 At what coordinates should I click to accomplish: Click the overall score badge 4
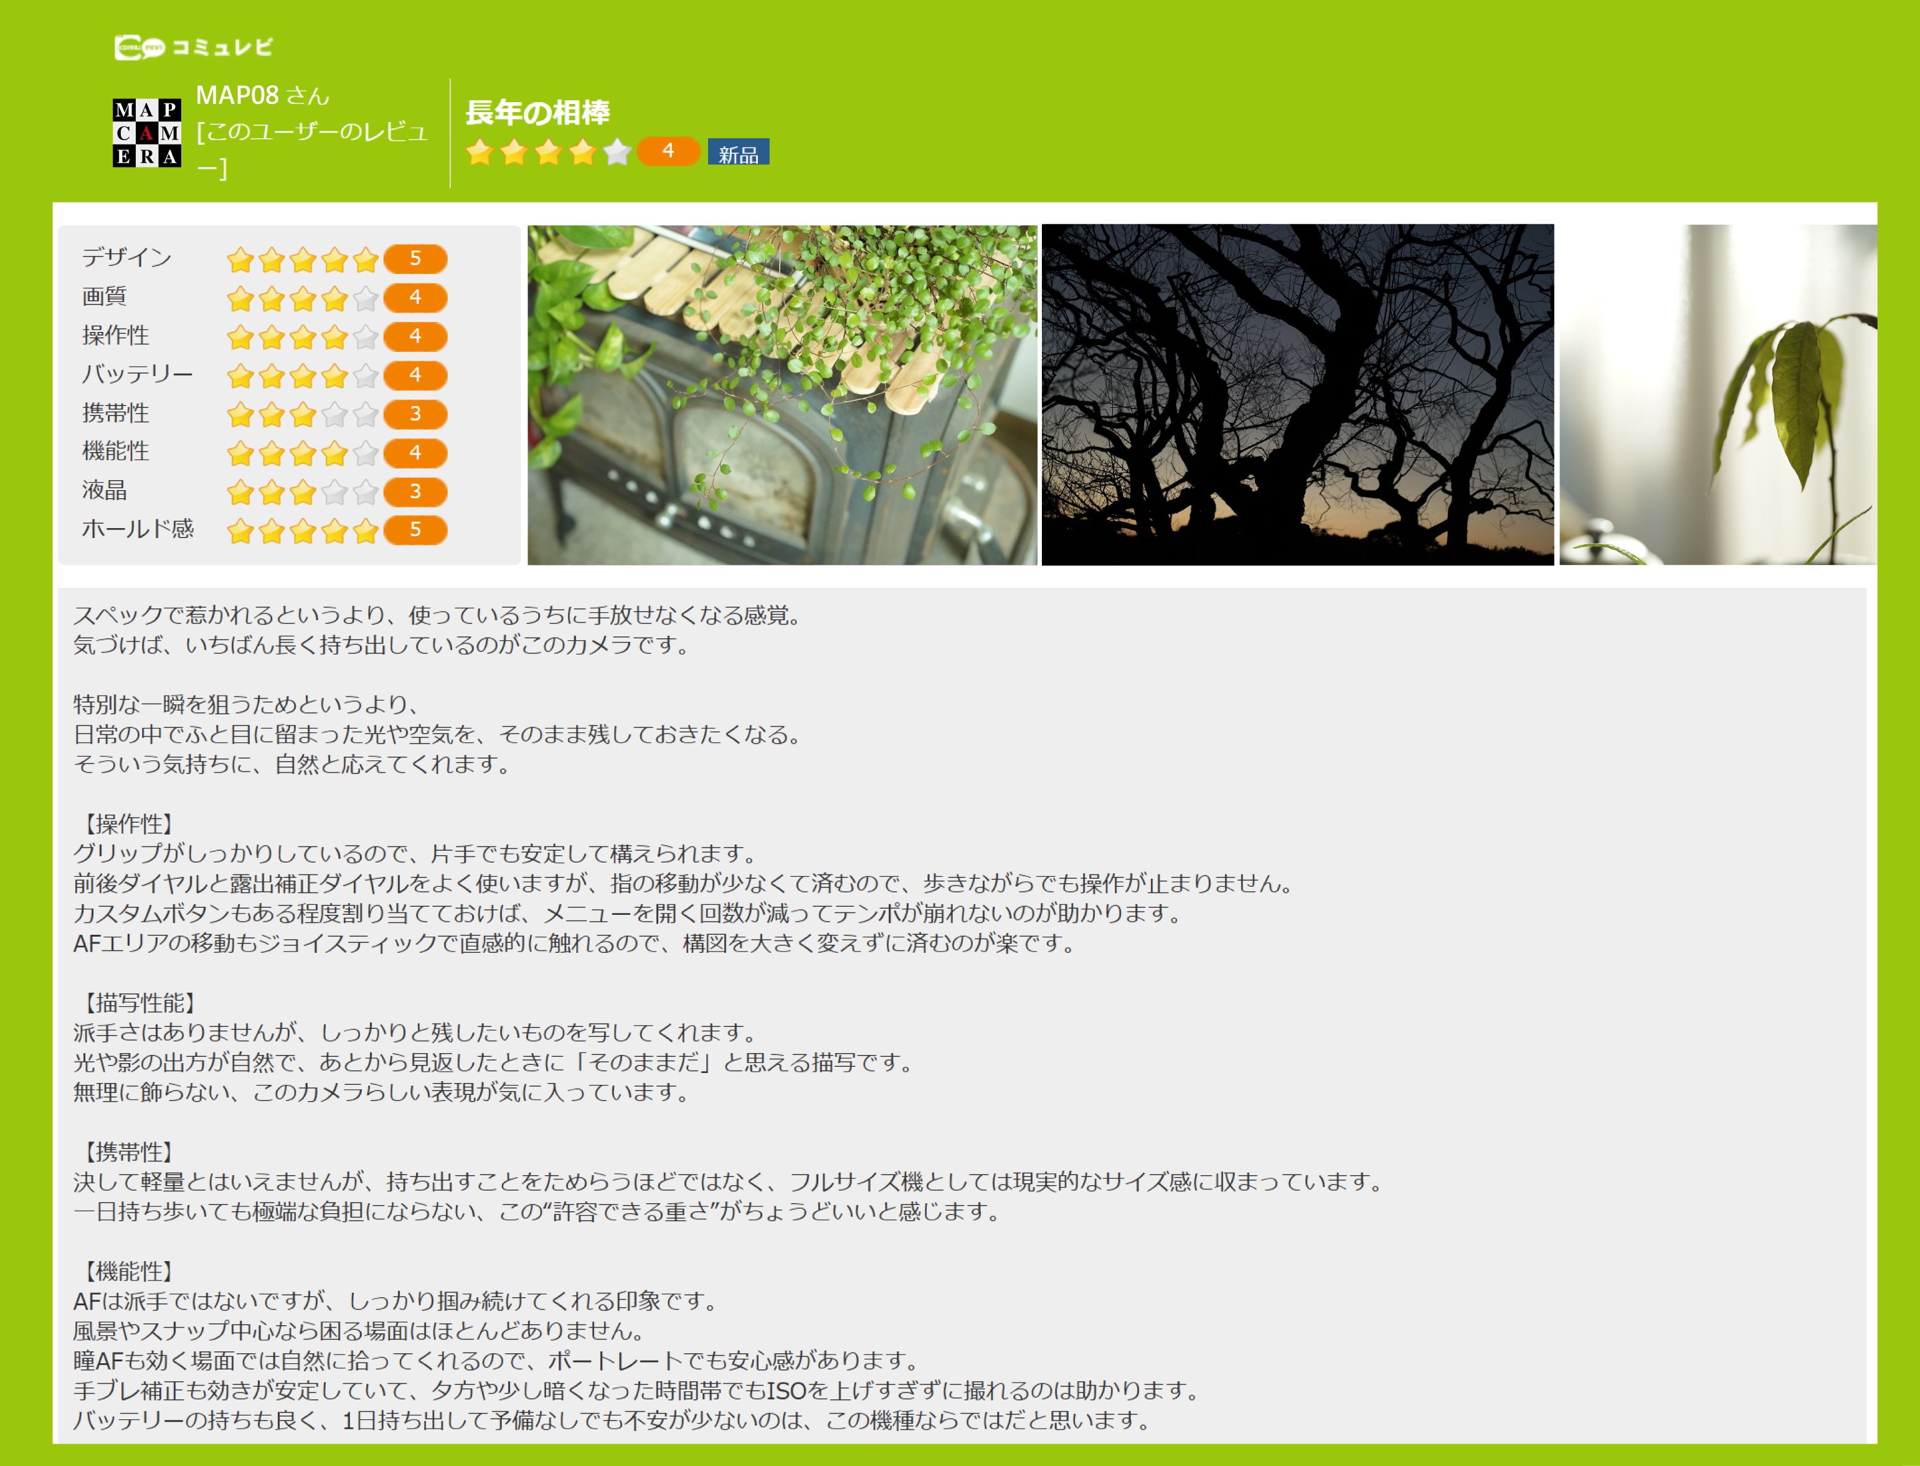pos(668,151)
